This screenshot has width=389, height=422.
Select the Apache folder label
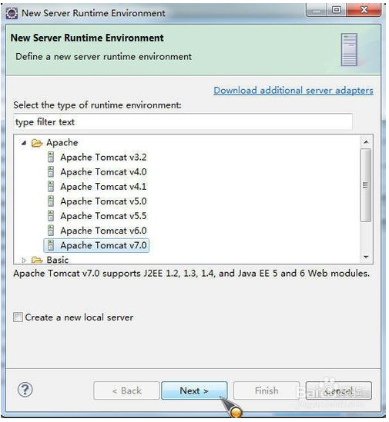[x=62, y=143]
